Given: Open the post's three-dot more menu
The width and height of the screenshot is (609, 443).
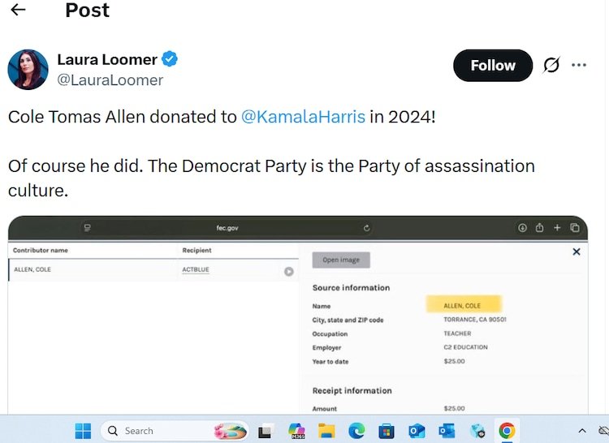Looking at the screenshot, I should (x=579, y=66).
